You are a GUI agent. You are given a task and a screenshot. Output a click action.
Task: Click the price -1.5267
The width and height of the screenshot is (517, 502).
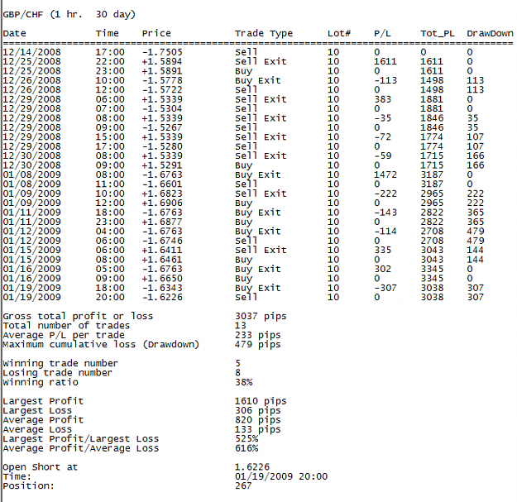pyautogui.click(x=162, y=128)
